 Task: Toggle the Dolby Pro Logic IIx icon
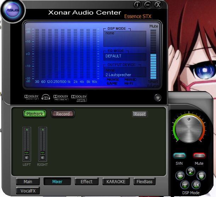(61, 97)
